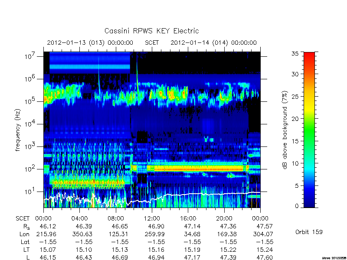Click the 20:00 time tick label
Screen dimensions: 347x260
coord(224,219)
